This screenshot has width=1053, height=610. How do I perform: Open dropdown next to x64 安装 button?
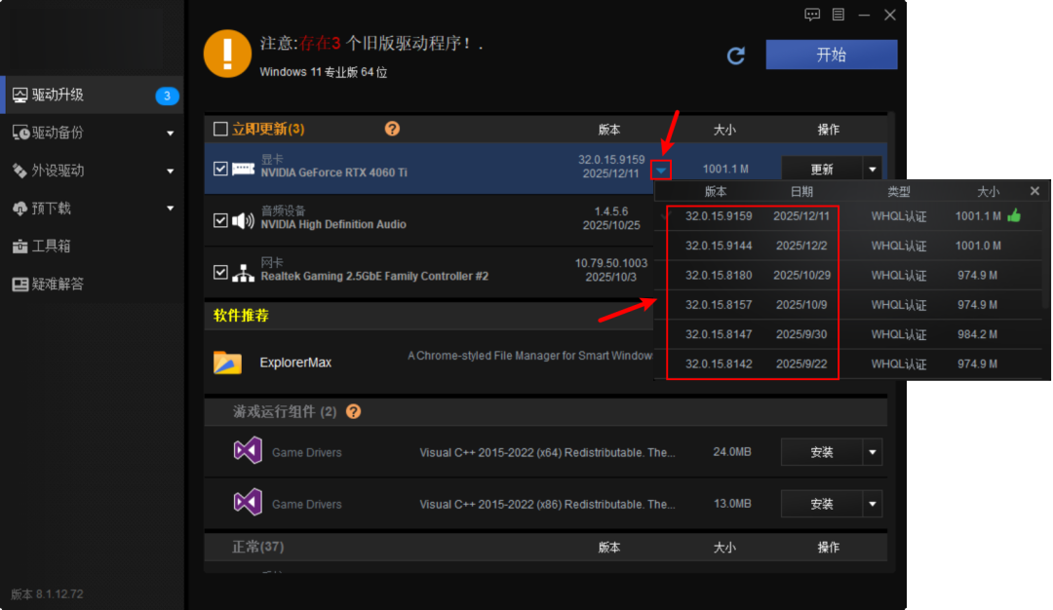point(873,452)
